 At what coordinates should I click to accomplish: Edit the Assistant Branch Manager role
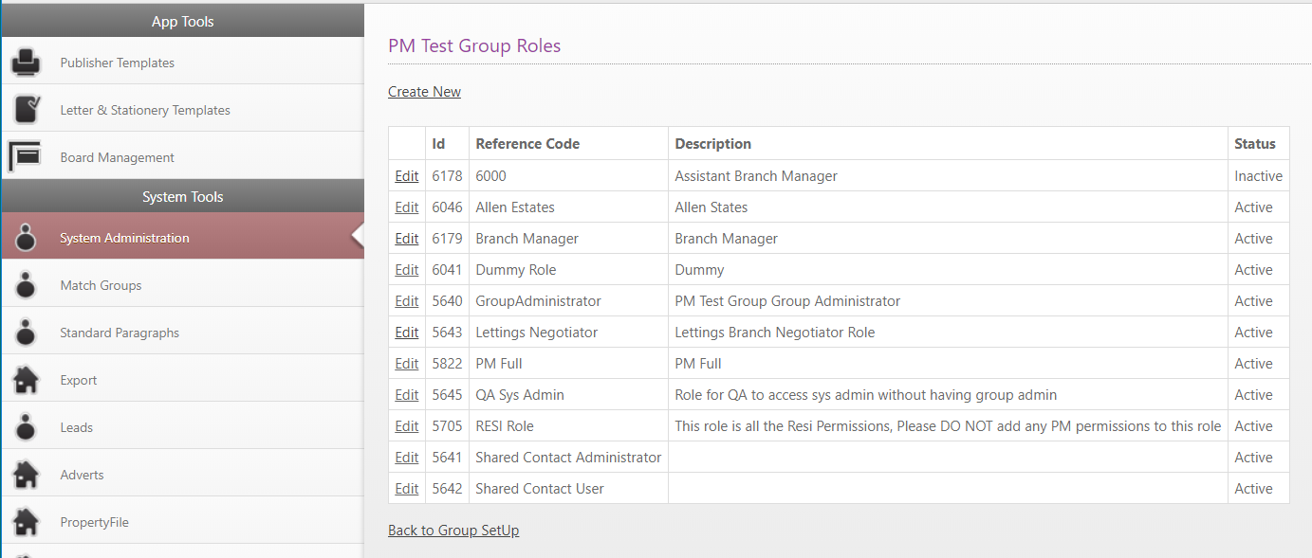(x=406, y=176)
